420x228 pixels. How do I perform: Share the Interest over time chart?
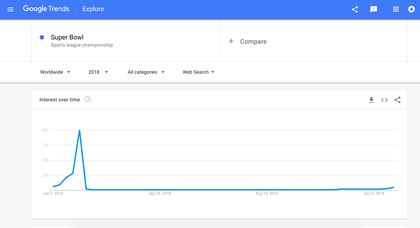click(397, 100)
